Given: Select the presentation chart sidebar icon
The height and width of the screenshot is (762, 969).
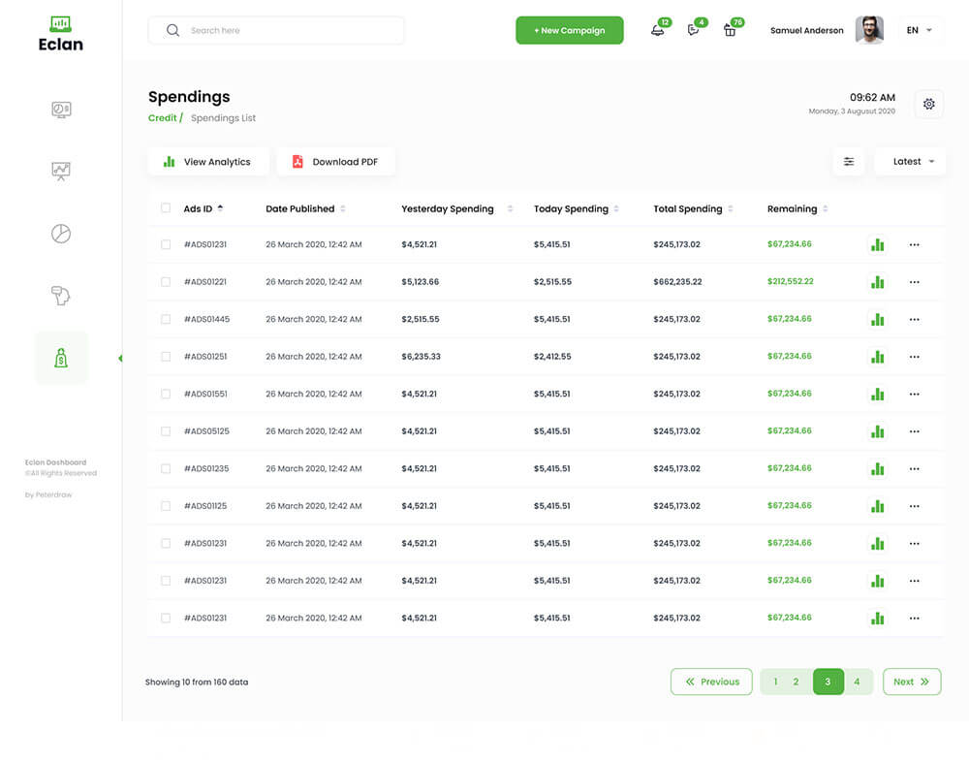Looking at the screenshot, I should [x=61, y=172].
